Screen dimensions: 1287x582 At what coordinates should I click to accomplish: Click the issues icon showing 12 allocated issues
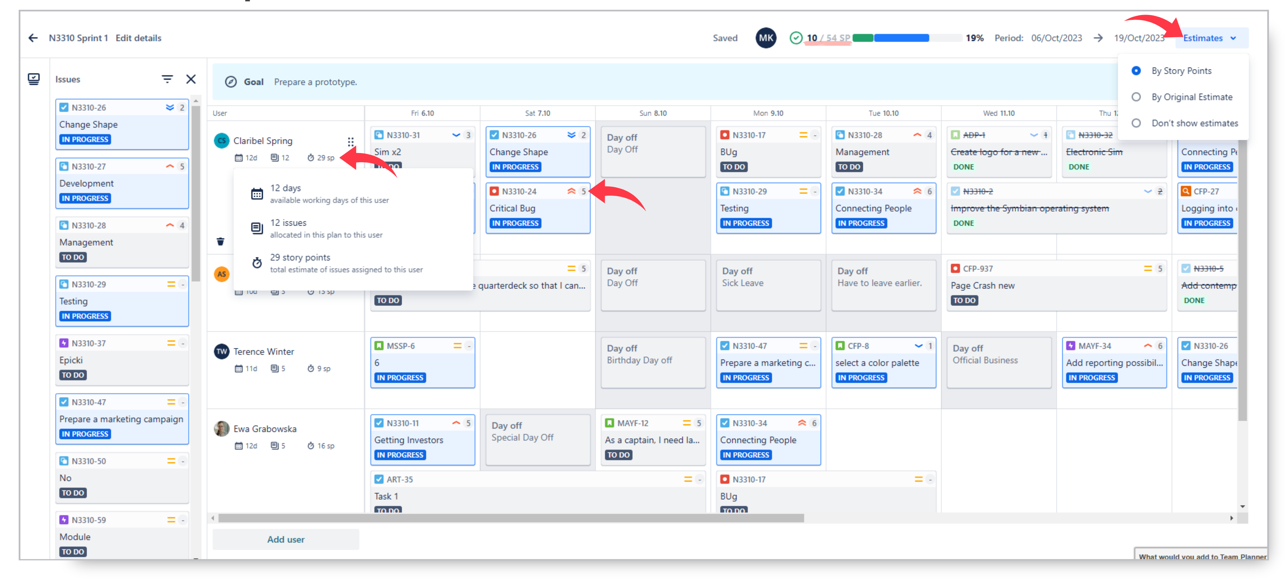pyautogui.click(x=257, y=228)
